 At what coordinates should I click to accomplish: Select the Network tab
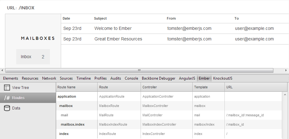coord(49,78)
